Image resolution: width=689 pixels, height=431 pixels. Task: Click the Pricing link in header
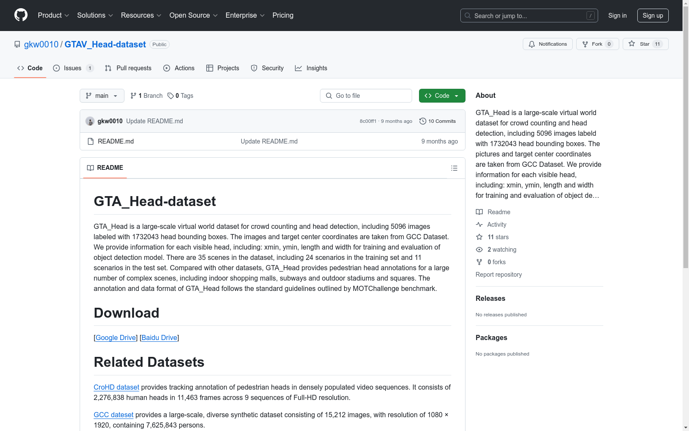(x=283, y=16)
